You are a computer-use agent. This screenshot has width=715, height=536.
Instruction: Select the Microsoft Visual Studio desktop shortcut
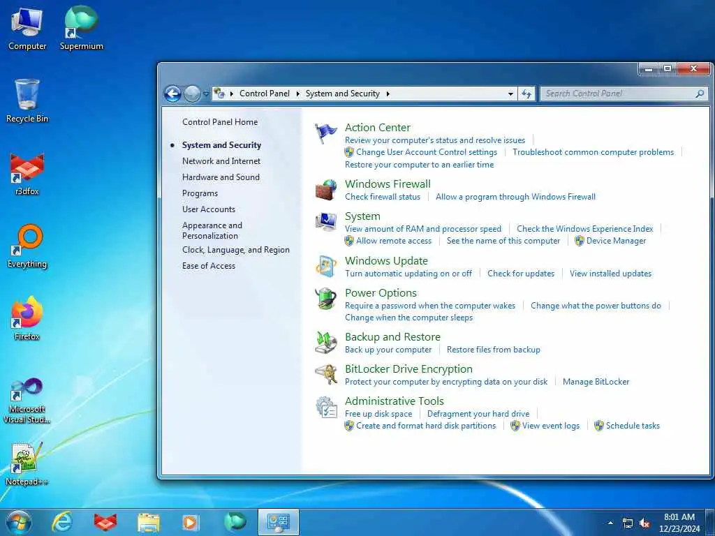click(x=27, y=401)
